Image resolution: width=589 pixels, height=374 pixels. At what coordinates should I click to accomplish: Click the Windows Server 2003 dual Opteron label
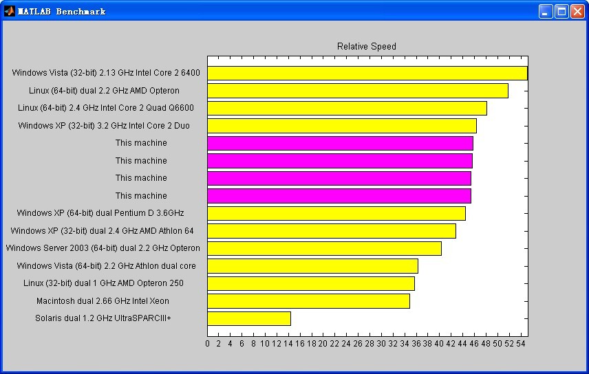click(103, 248)
